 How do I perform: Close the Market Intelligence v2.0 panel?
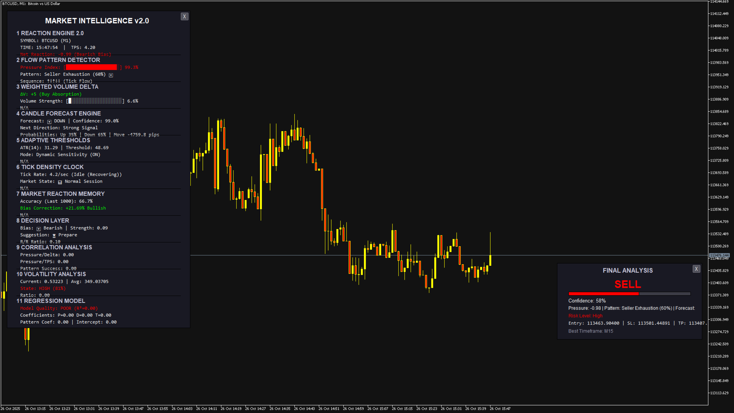click(184, 16)
